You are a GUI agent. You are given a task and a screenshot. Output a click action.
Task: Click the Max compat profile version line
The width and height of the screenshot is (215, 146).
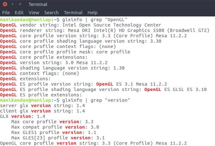click(x=55, y=127)
